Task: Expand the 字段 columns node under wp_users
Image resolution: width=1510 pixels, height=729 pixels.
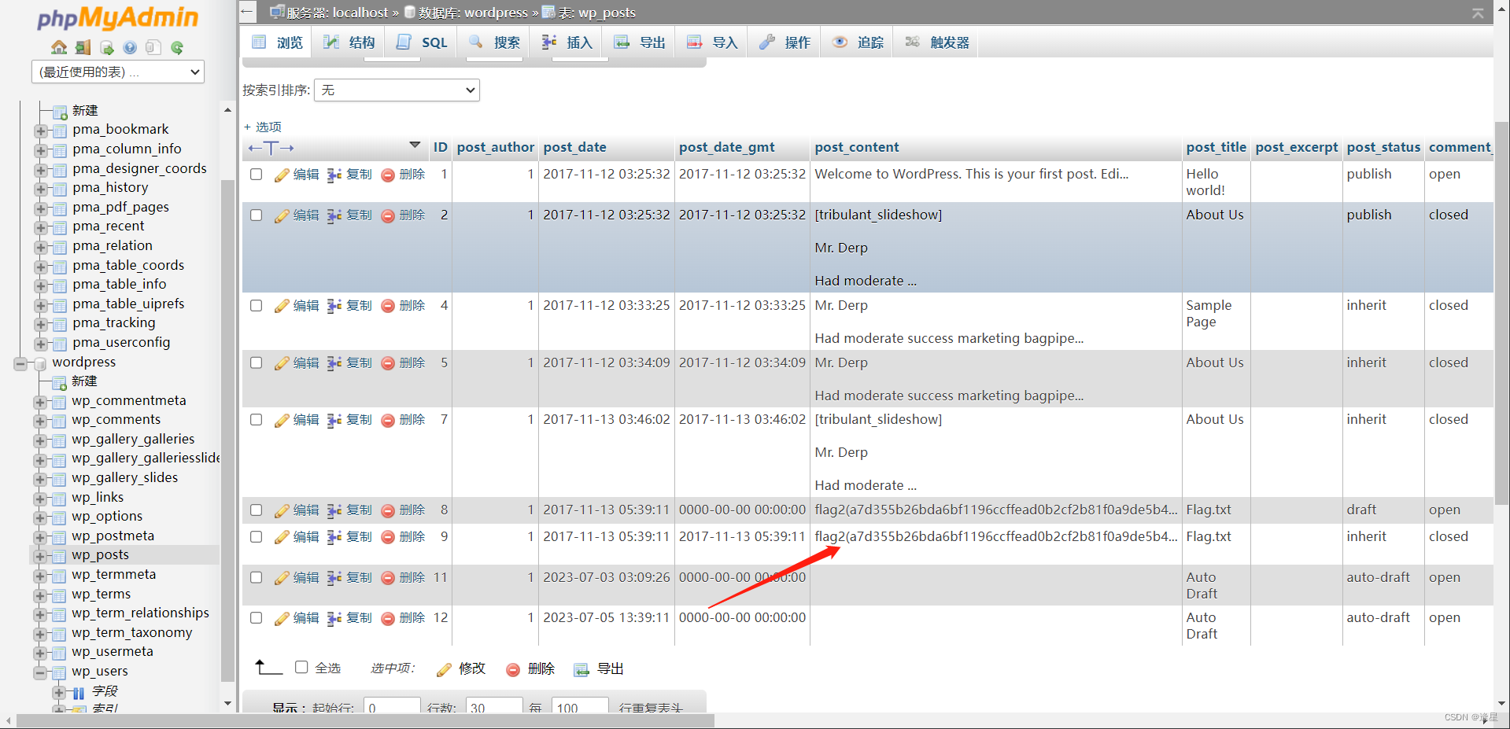Action: coord(59,692)
